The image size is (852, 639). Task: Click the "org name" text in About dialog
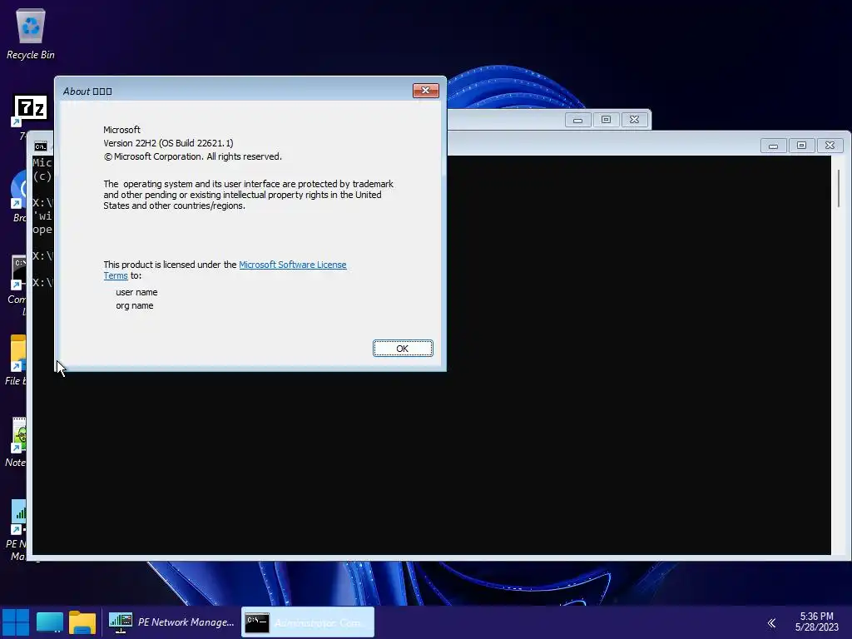pyautogui.click(x=134, y=305)
